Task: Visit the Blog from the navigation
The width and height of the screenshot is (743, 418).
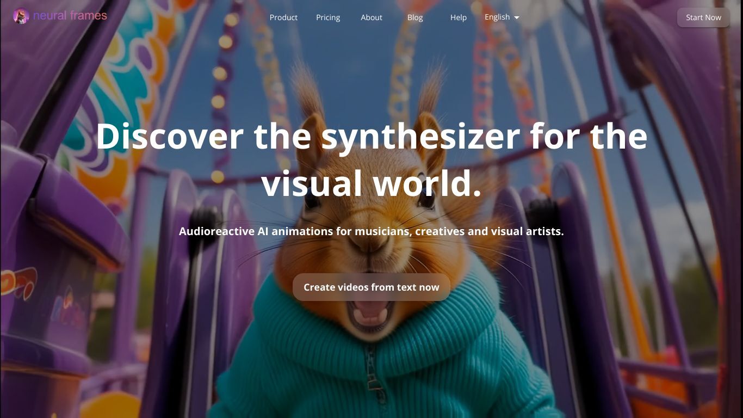Action: click(415, 17)
